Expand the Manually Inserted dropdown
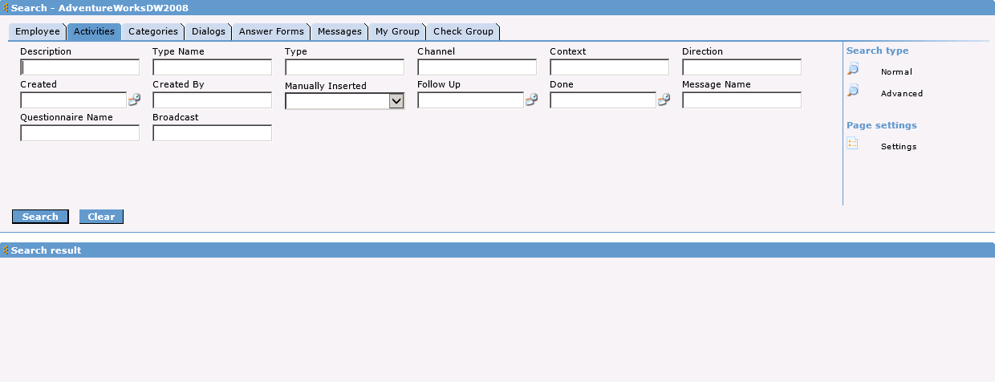 tap(396, 100)
